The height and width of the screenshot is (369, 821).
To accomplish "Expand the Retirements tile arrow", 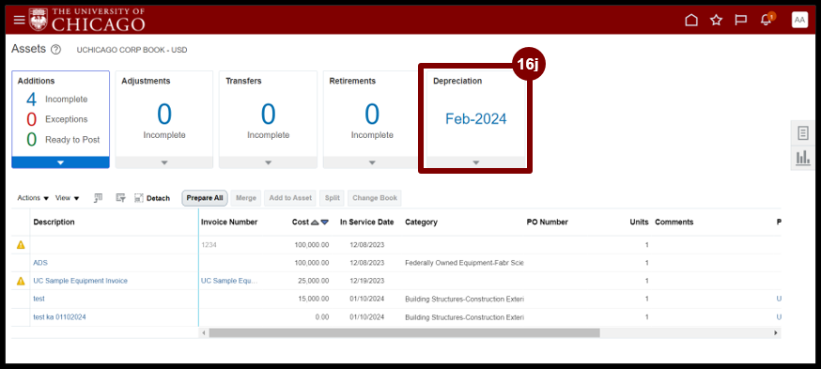I will tap(372, 162).
